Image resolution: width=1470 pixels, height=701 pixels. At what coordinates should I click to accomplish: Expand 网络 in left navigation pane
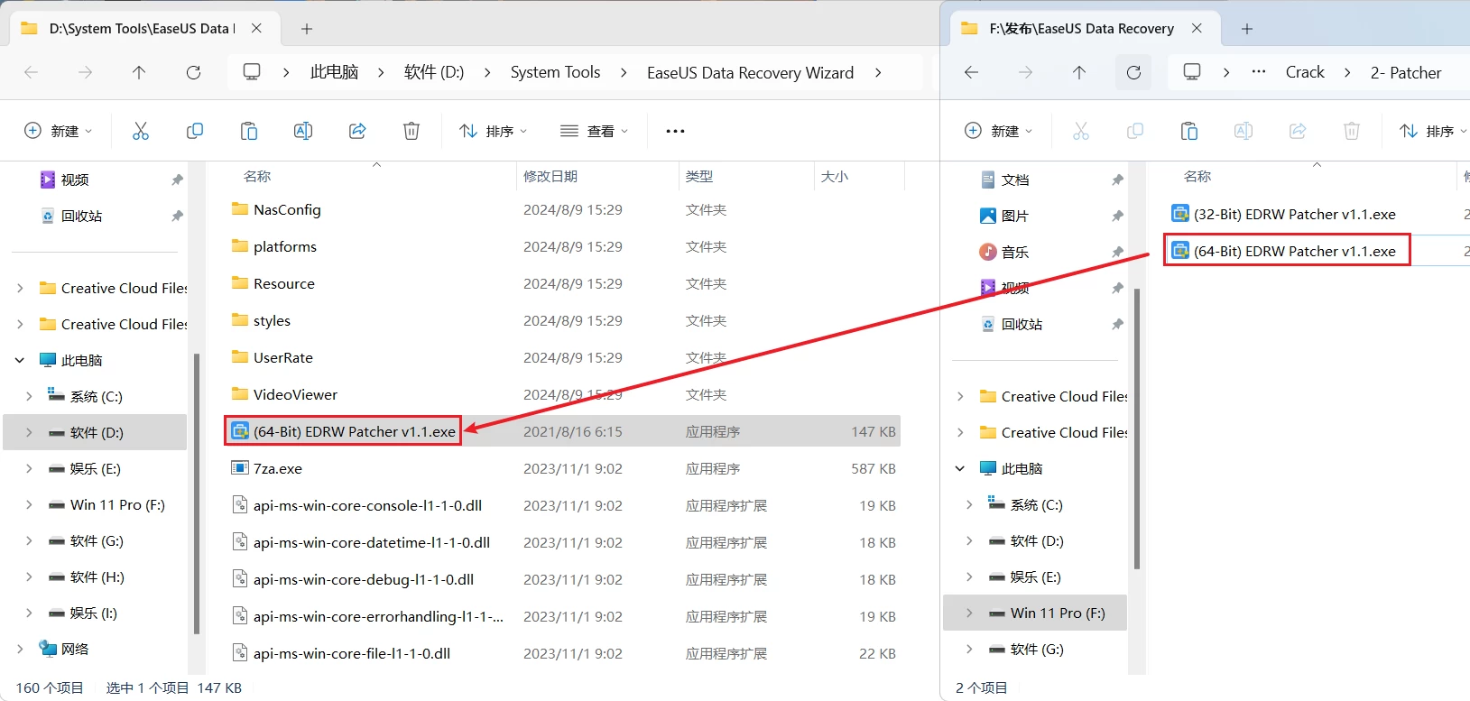[x=20, y=649]
